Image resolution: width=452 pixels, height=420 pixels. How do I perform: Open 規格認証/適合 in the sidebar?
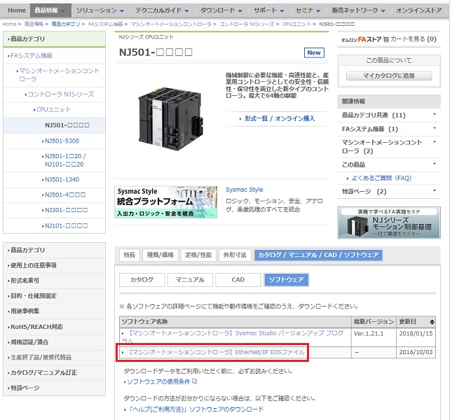[x=29, y=342]
